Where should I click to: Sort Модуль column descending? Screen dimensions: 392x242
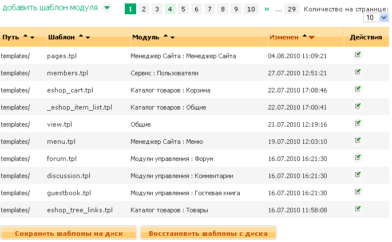172,38
